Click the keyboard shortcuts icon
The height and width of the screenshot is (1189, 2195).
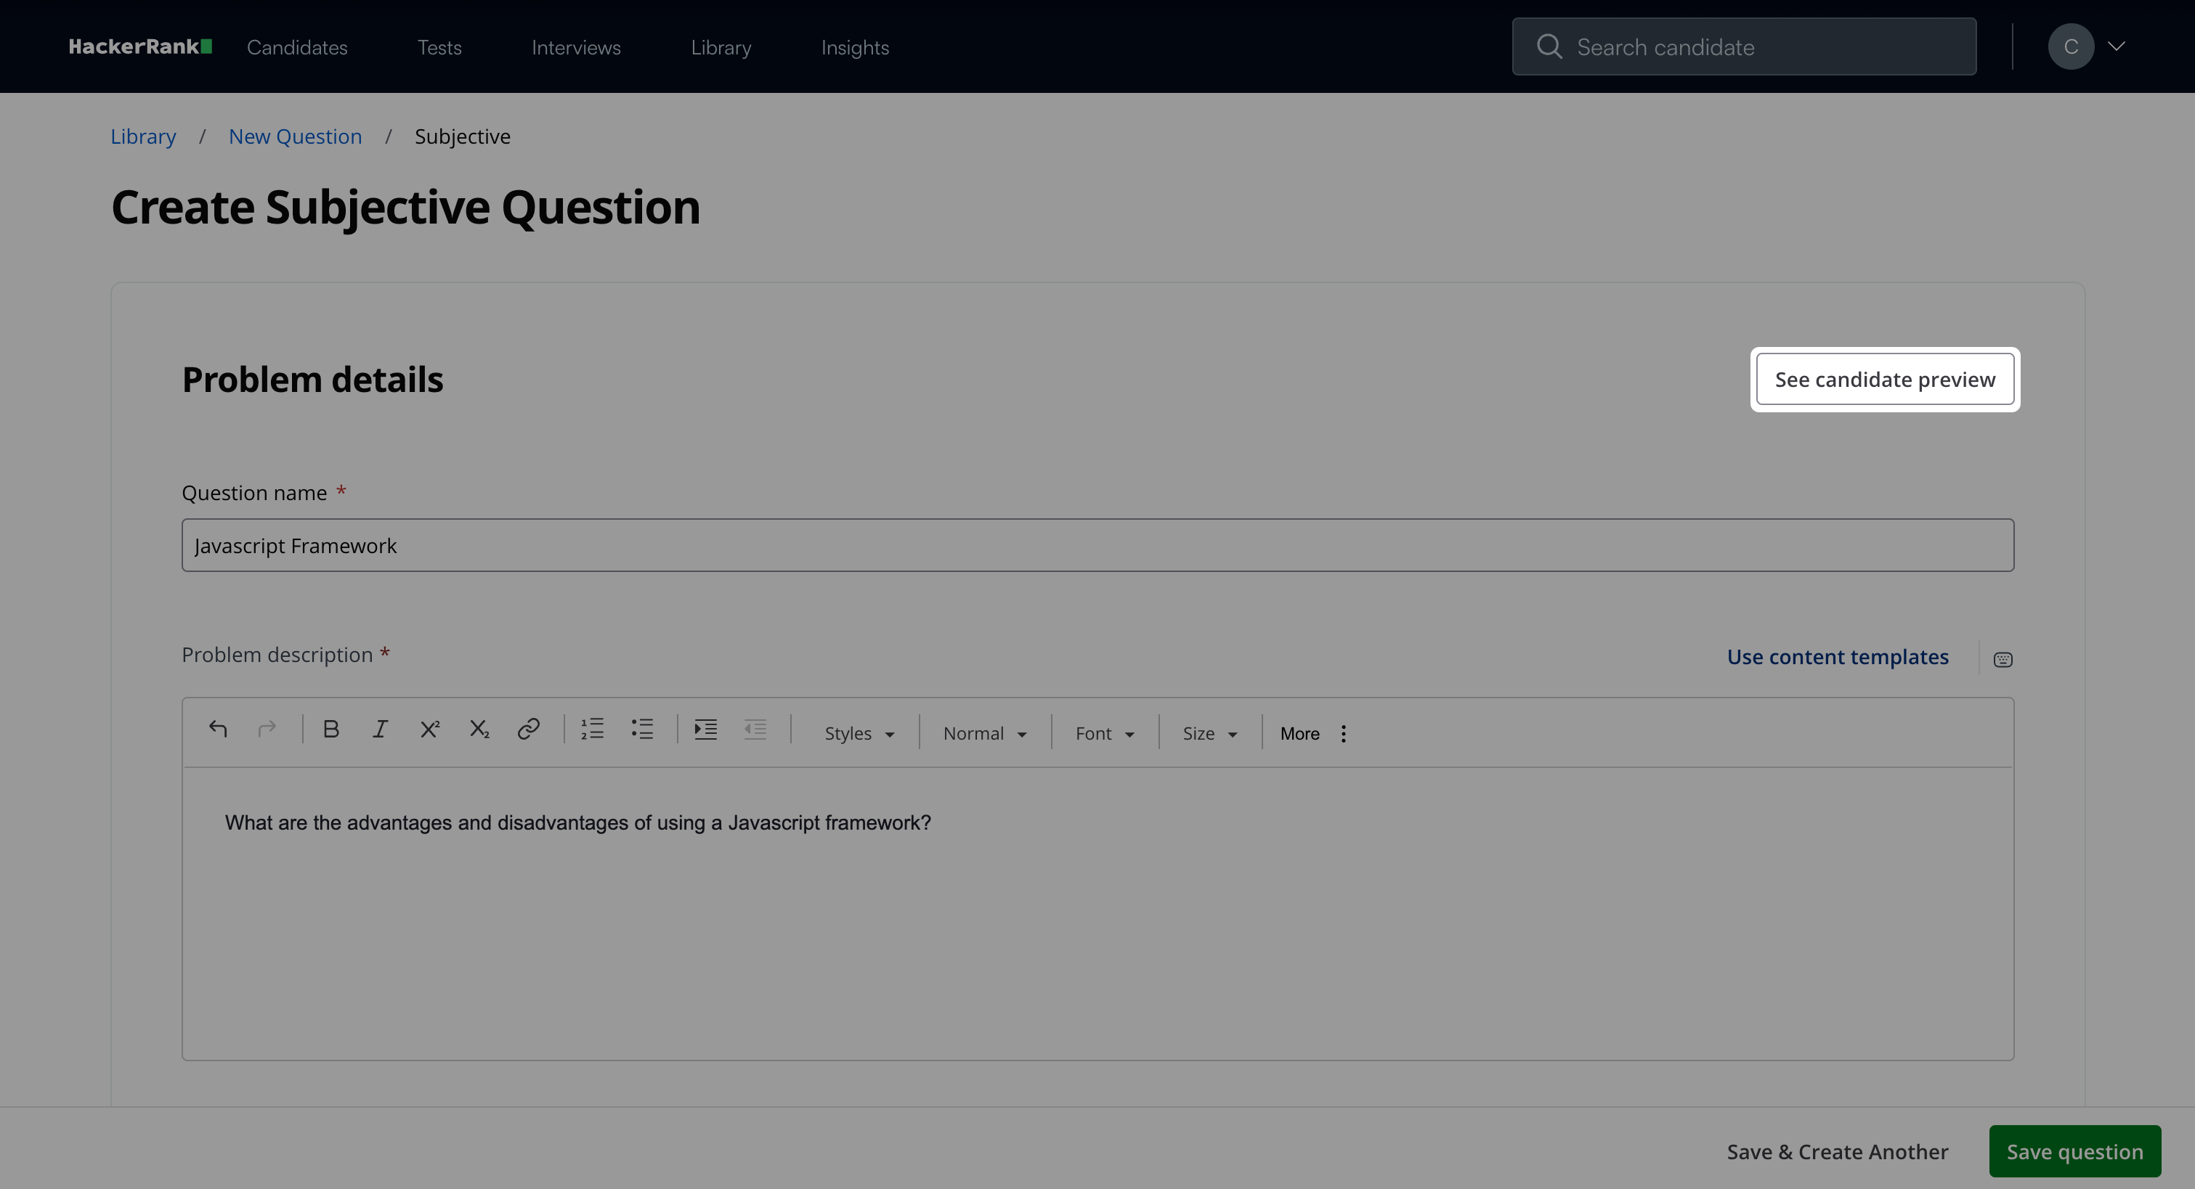(x=2003, y=660)
